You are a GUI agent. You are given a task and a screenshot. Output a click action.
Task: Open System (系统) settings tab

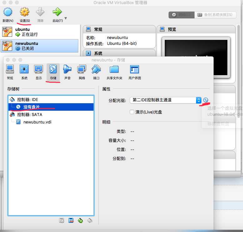(x=24, y=72)
